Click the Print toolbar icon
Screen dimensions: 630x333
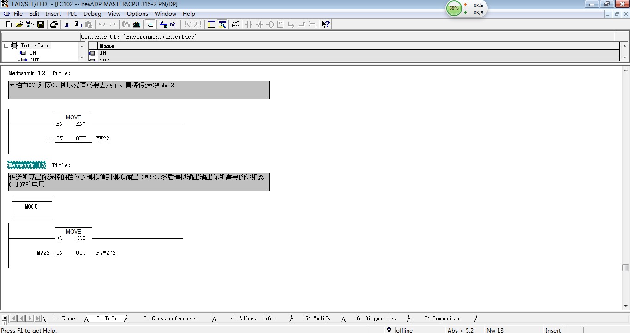(54, 24)
